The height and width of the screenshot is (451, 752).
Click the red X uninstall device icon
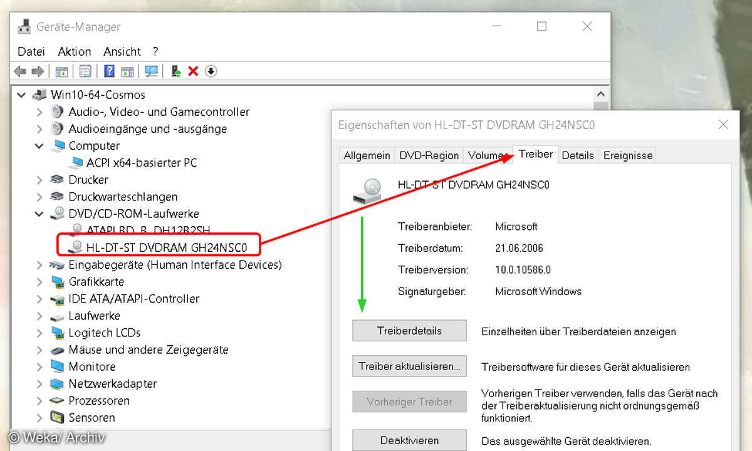coord(193,71)
